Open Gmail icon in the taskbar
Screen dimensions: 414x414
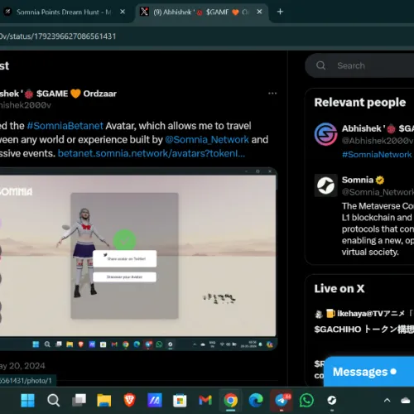point(205,400)
